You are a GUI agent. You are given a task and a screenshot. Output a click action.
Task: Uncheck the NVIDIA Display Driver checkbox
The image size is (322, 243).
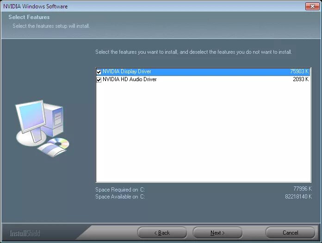pos(99,72)
